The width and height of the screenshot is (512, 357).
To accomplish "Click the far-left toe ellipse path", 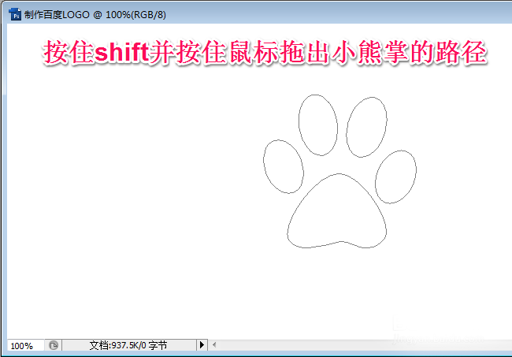I will coord(284,166).
